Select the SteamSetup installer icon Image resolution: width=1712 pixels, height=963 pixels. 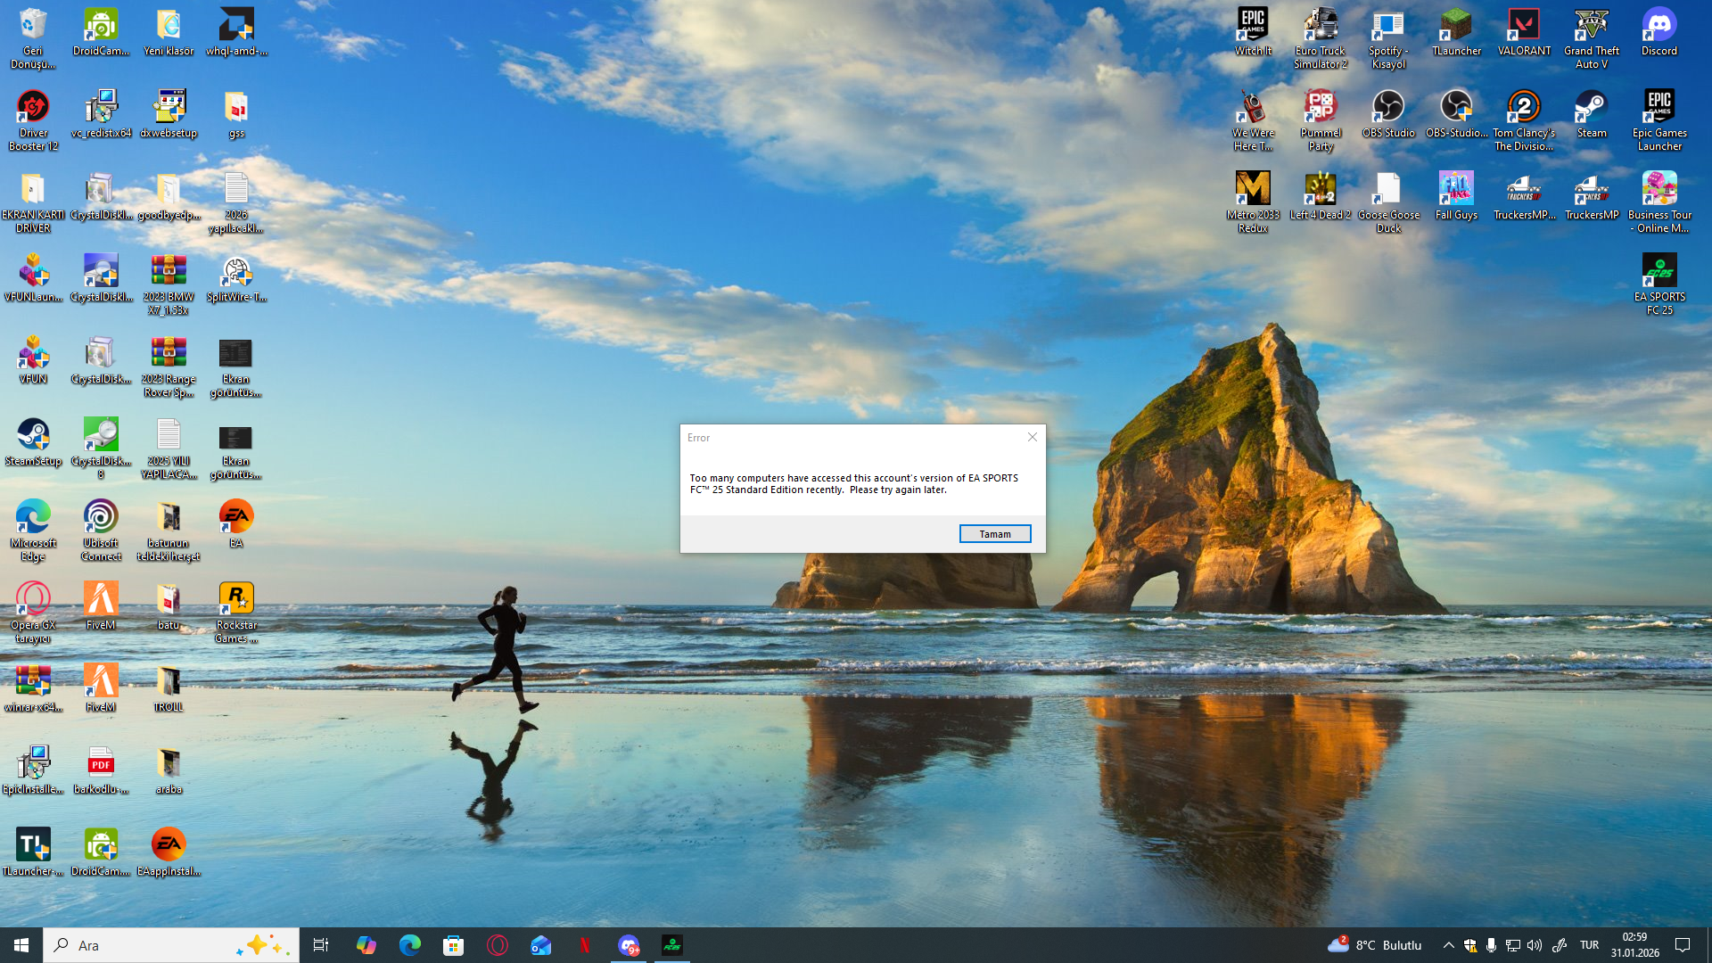(33, 442)
